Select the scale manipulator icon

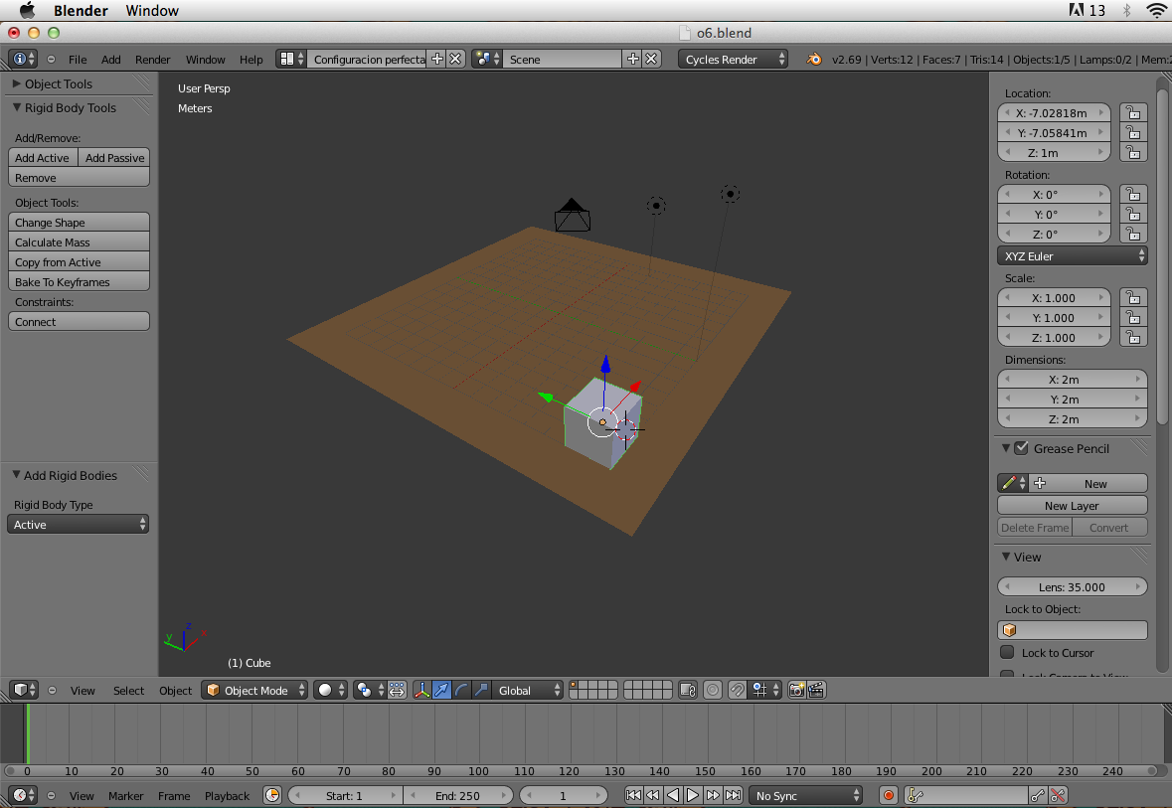click(x=481, y=690)
